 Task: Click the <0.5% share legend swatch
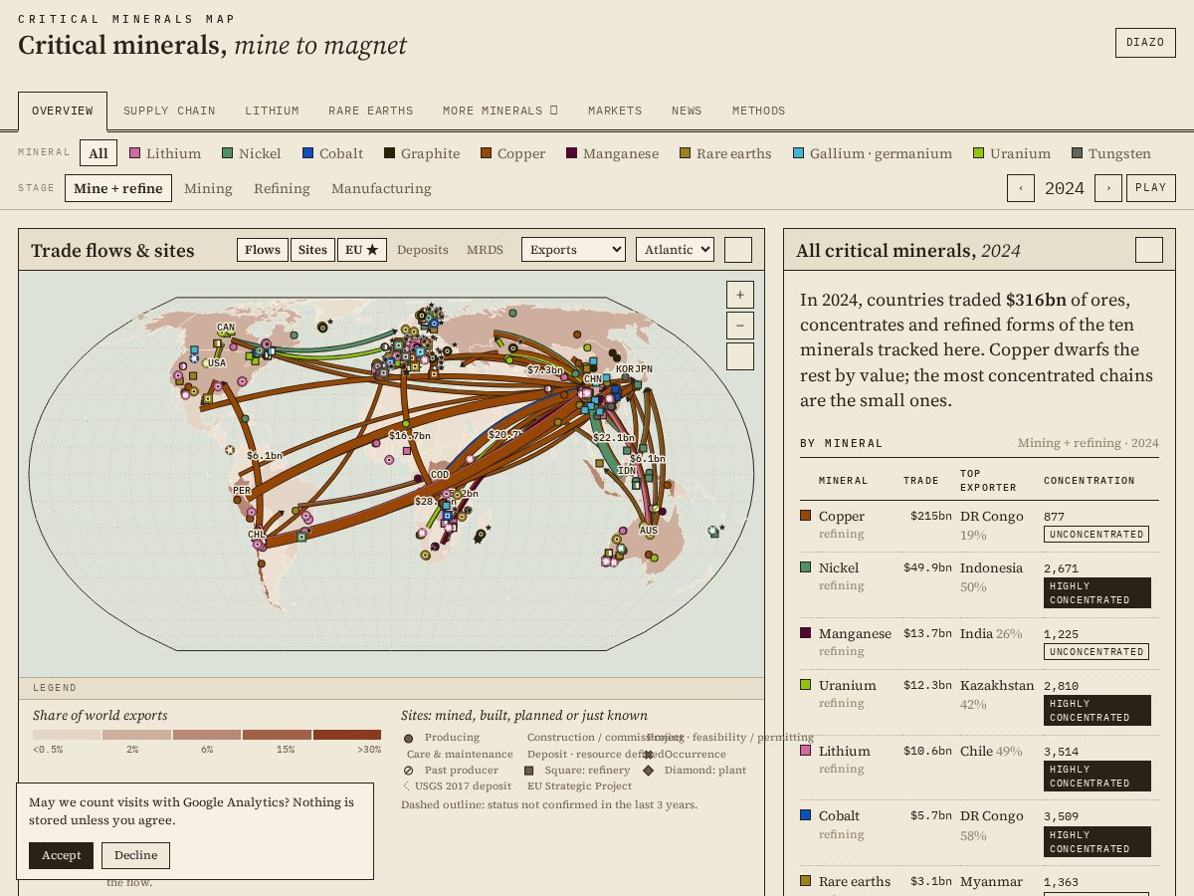tap(67, 735)
